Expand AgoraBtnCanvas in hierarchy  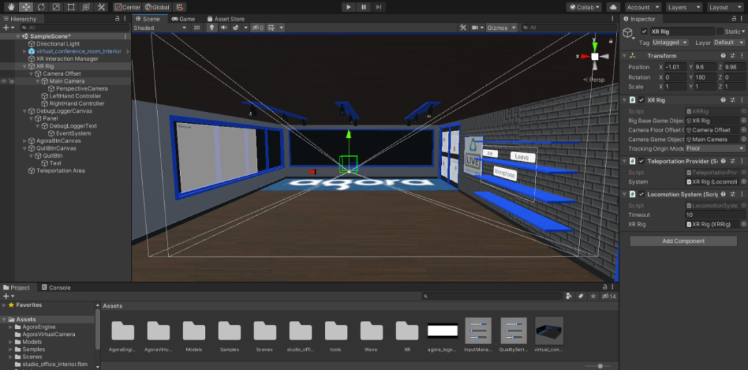(25, 141)
